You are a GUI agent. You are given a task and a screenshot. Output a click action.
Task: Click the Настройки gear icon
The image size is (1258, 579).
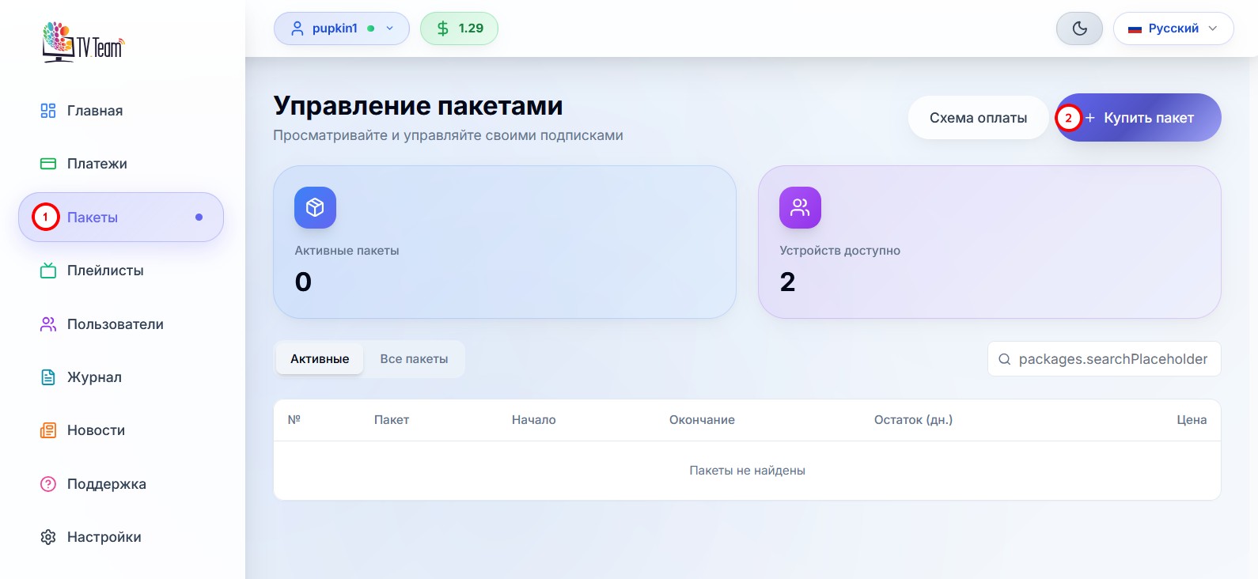pos(48,537)
